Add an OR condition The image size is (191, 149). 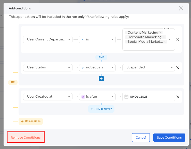pos(31,121)
